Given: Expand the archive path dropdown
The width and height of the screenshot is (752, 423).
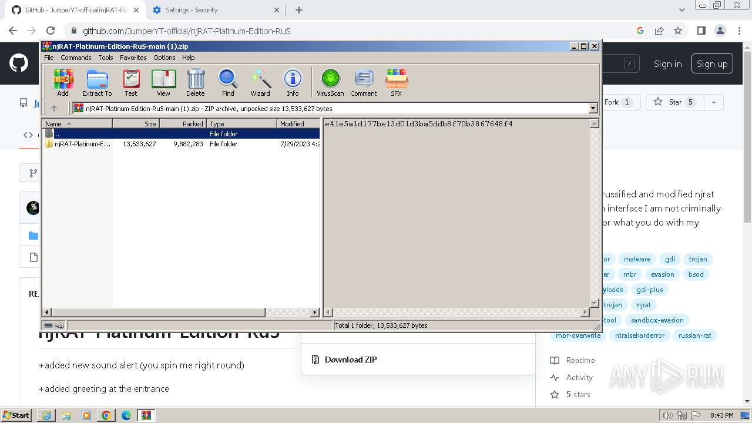Looking at the screenshot, I should (593, 108).
